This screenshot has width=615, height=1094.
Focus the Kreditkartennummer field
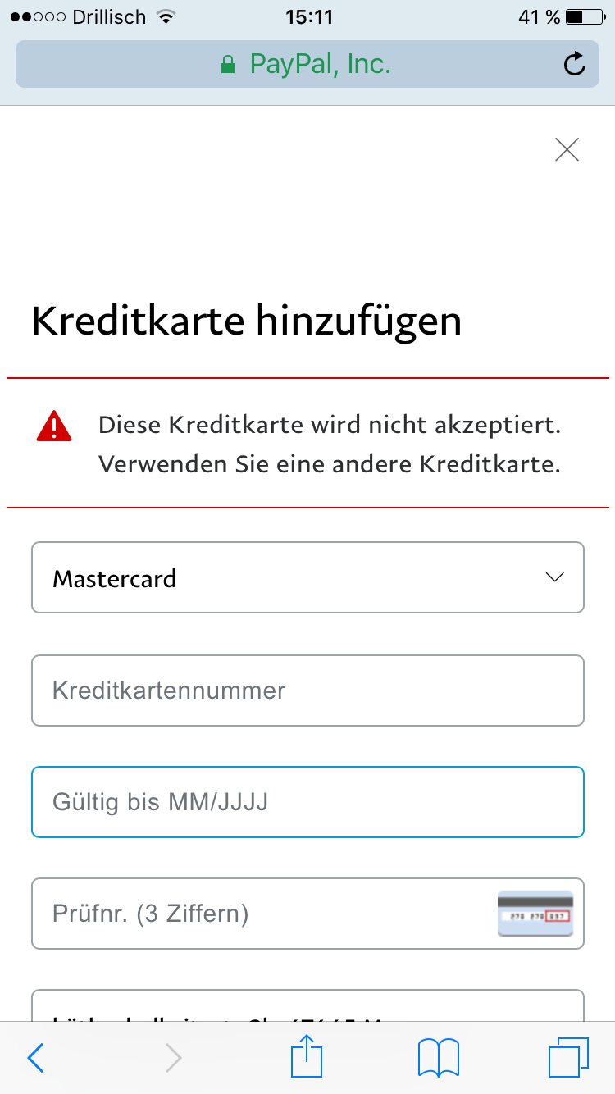(x=307, y=691)
